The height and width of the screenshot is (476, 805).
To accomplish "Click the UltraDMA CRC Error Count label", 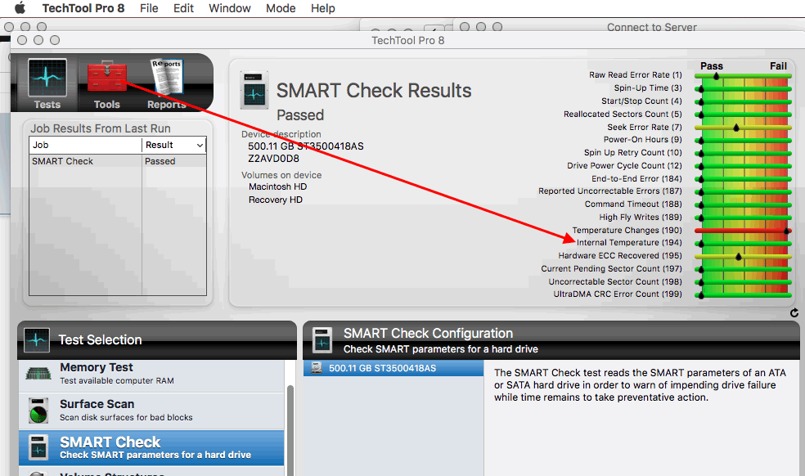I will [x=618, y=294].
